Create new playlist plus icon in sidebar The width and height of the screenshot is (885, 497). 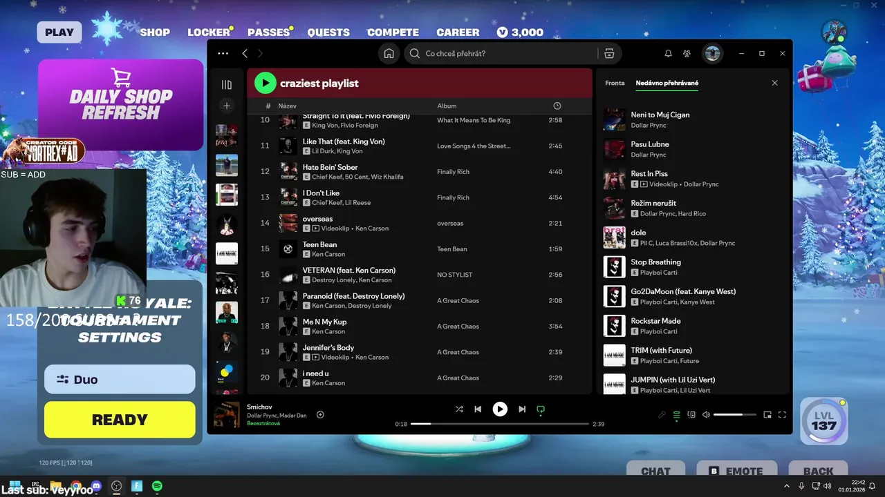[226, 106]
